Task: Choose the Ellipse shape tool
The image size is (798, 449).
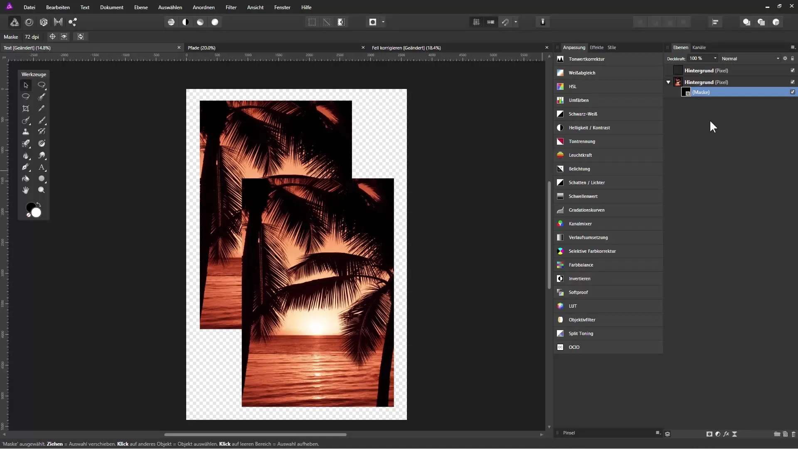Action: (x=42, y=179)
